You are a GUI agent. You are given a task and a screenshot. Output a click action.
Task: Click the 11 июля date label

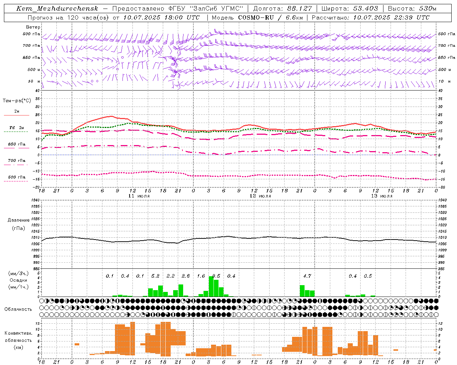tap(139, 196)
